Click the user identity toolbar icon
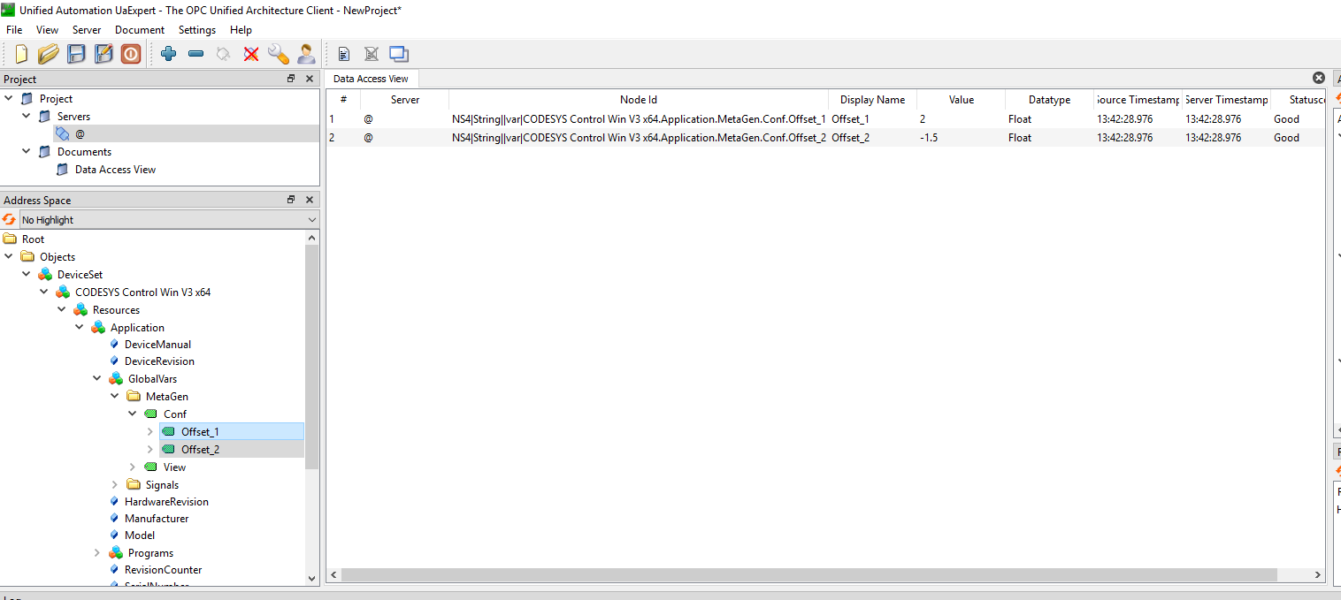Image resolution: width=1341 pixels, height=600 pixels. tap(306, 54)
